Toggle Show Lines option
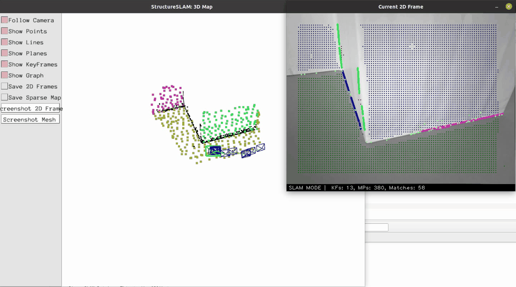The width and height of the screenshot is (516, 287). [5, 42]
